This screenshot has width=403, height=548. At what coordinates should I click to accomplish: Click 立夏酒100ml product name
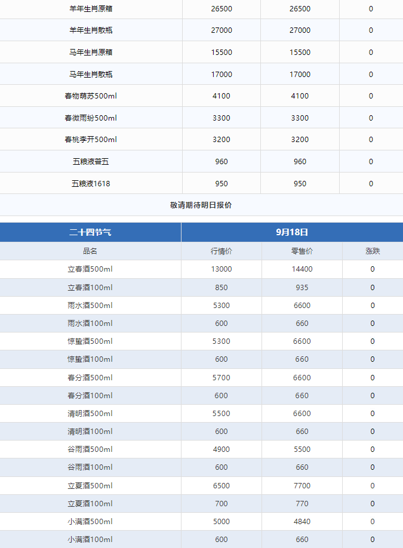pyautogui.click(x=90, y=504)
